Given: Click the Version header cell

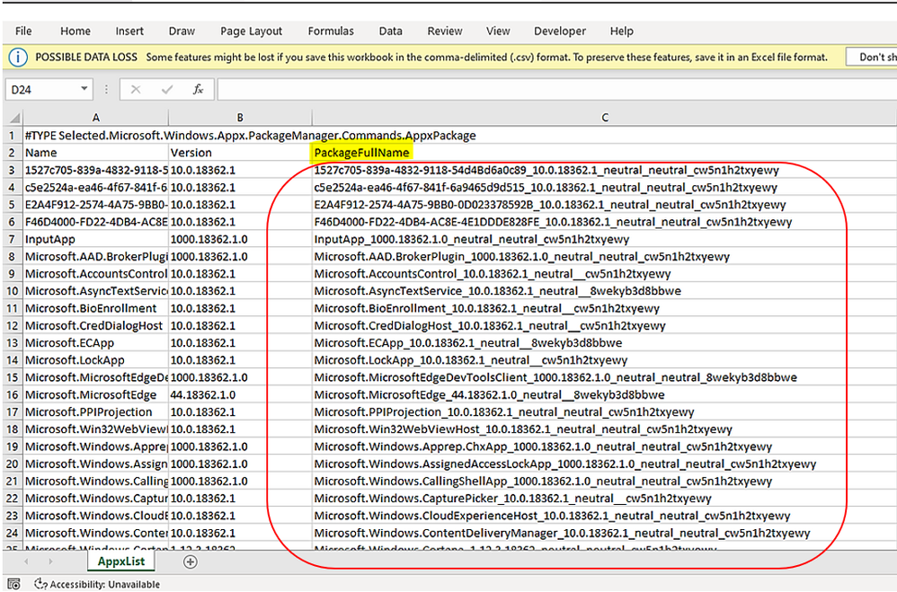Looking at the screenshot, I should [240, 153].
